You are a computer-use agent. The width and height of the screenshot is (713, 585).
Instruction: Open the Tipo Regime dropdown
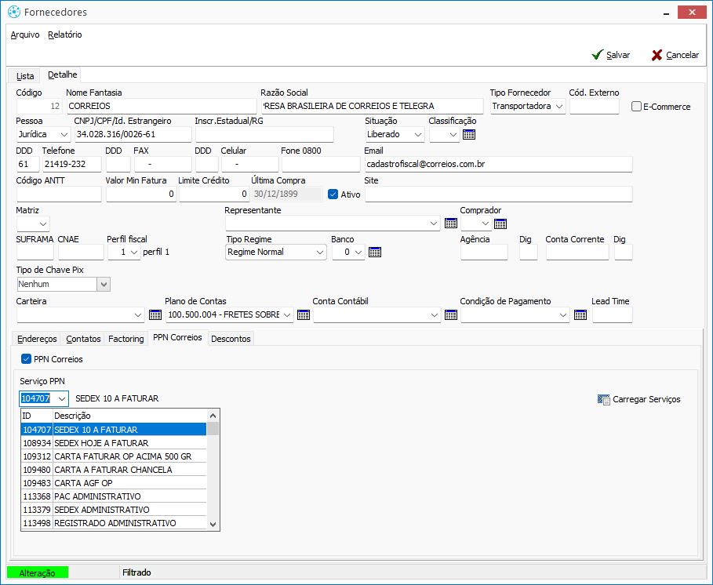pos(320,253)
